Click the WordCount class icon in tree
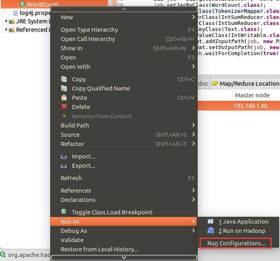This screenshot has width=280, height=261. (23, 4)
